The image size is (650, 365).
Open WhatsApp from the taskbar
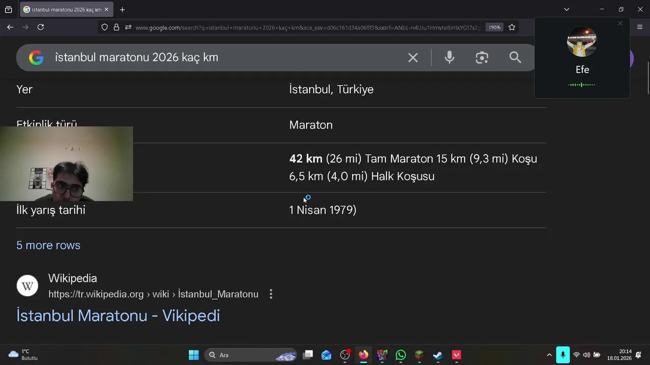(401, 355)
